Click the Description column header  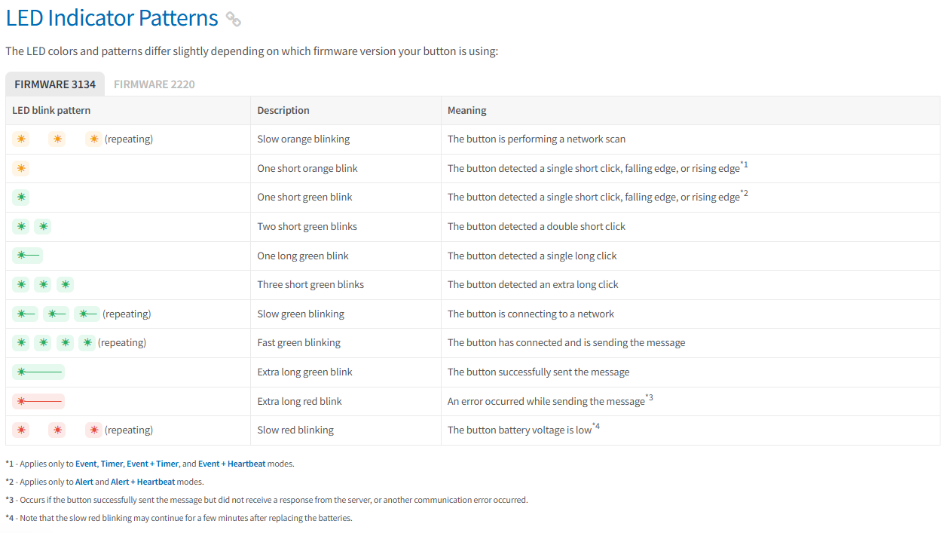click(x=283, y=110)
